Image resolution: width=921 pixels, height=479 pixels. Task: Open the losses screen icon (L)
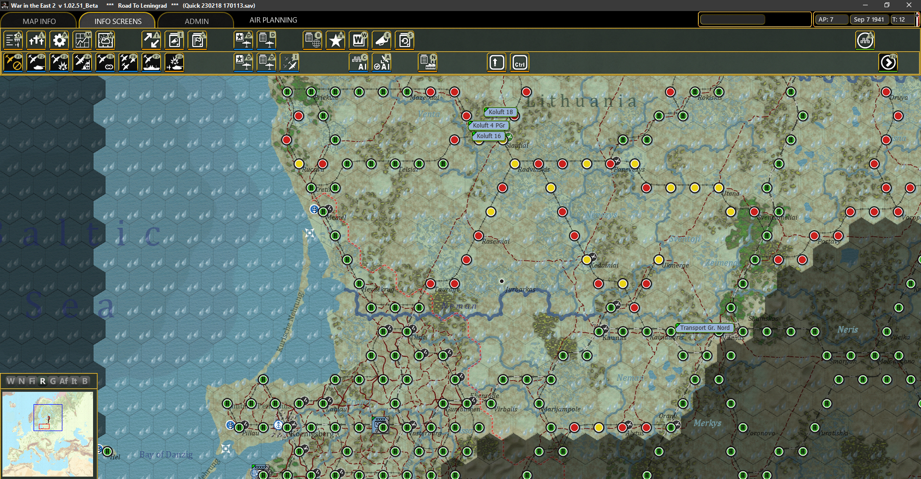tap(36, 40)
